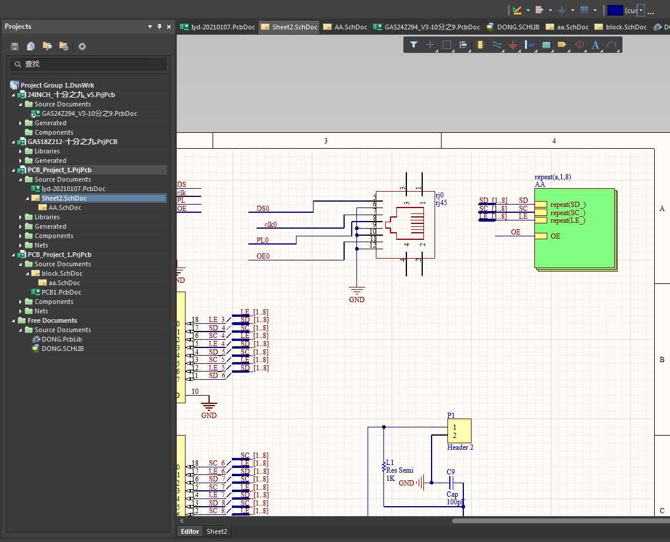Click the Place Text String tool
This screenshot has height=542, width=670.
(x=595, y=45)
